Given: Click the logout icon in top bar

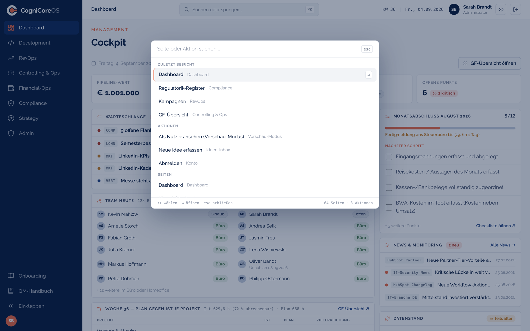Looking at the screenshot, I should pos(516,10).
